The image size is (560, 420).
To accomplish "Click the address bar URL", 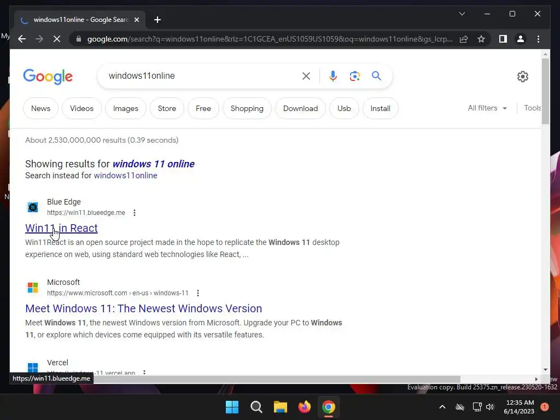I will [x=270, y=39].
